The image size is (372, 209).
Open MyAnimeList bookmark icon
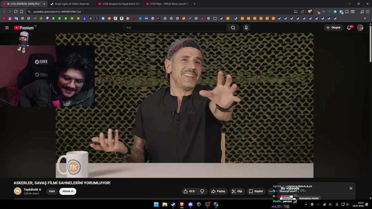(x=146, y=18)
